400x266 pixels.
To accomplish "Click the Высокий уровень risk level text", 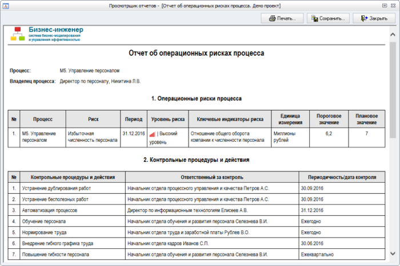I will 163,138.
